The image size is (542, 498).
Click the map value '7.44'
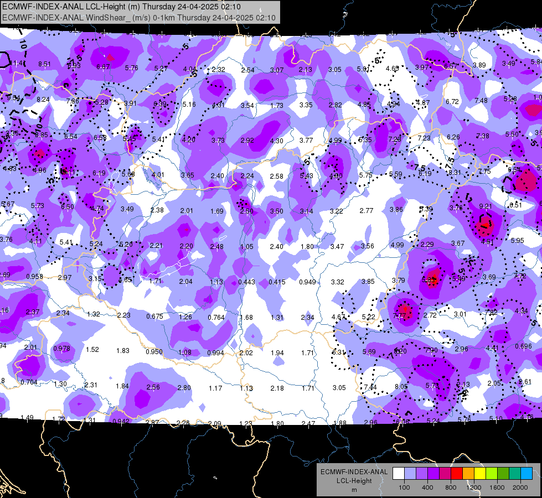pyautogui.click(x=370, y=387)
